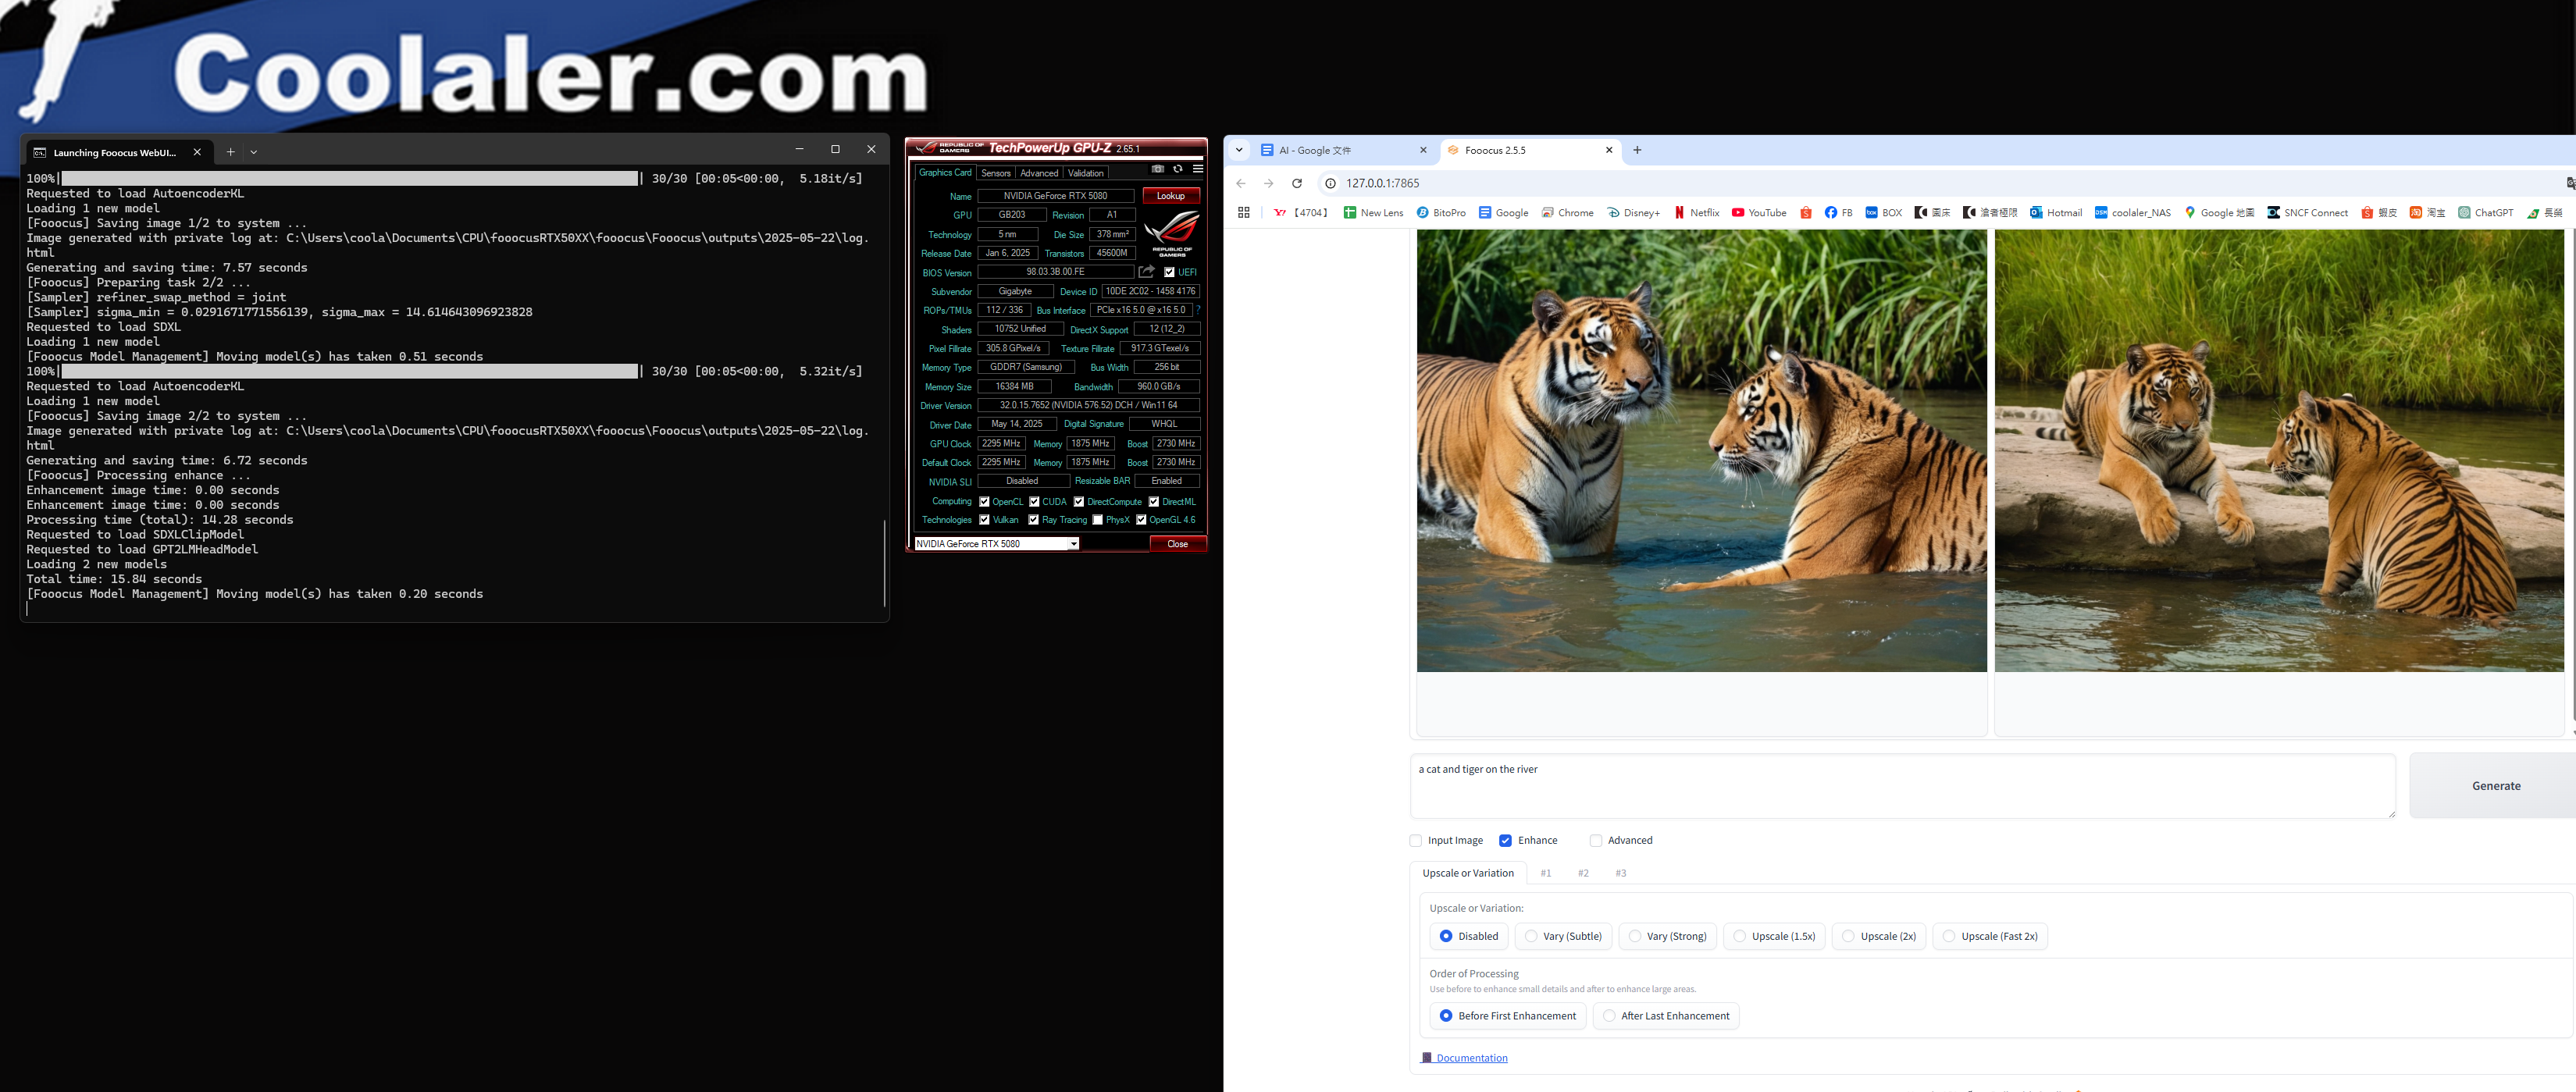The width and height of the screenshot is (2576, 1092).
Task: Click the browser address bar URL
Action: pyautogui.click(x=1382, y=183)
